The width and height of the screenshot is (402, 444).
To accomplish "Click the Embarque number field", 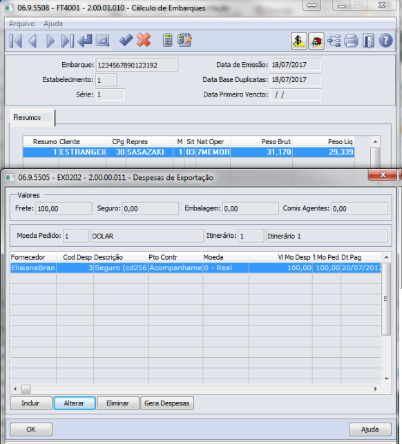I will pos(137,65).
